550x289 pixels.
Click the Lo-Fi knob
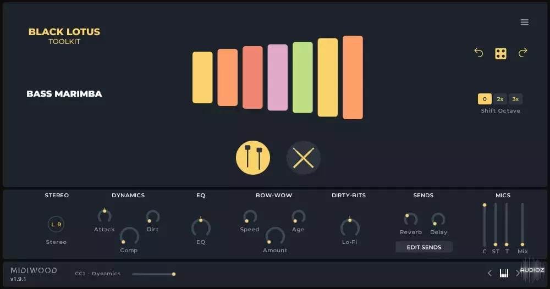[350, 227]
